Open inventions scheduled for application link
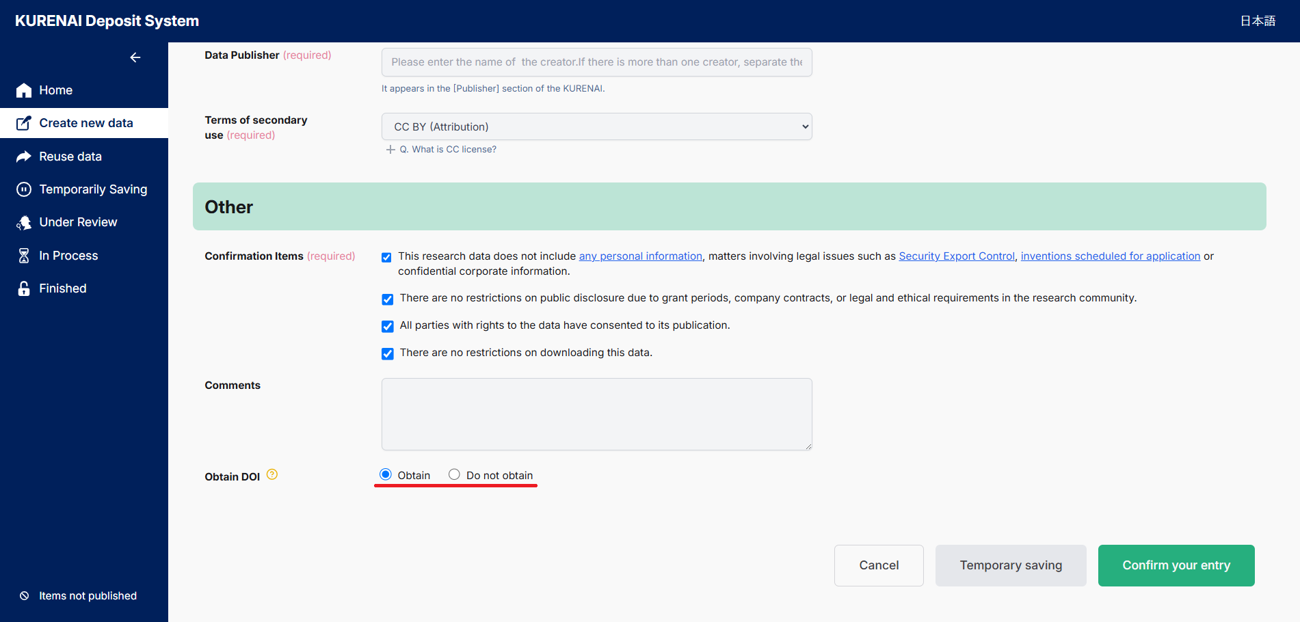This screenshot has width=1300, height=622. pos(1111,256)
